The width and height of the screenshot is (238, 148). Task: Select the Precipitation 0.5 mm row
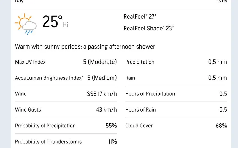click(x=176, y=62)
